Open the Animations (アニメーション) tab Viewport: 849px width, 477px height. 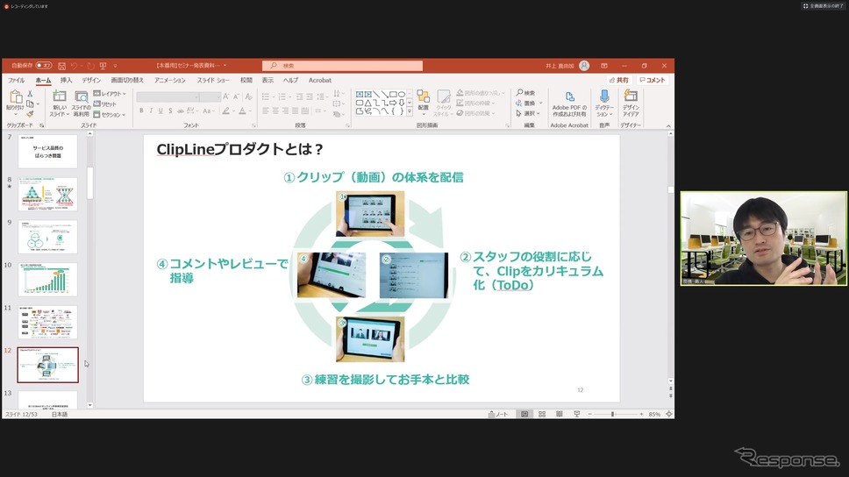(170, 80)
